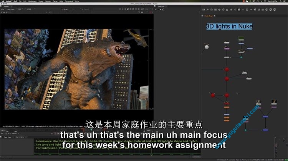Viewport: 288px width, 161px height.
Task: Open the Edit menu
Action: point(25,1)
